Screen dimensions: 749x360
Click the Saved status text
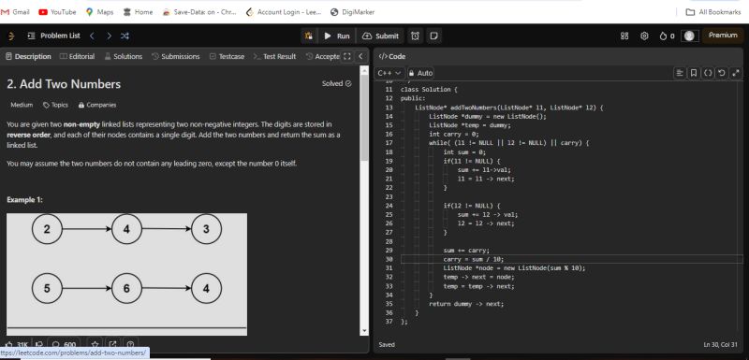click(x=387, y=344)
